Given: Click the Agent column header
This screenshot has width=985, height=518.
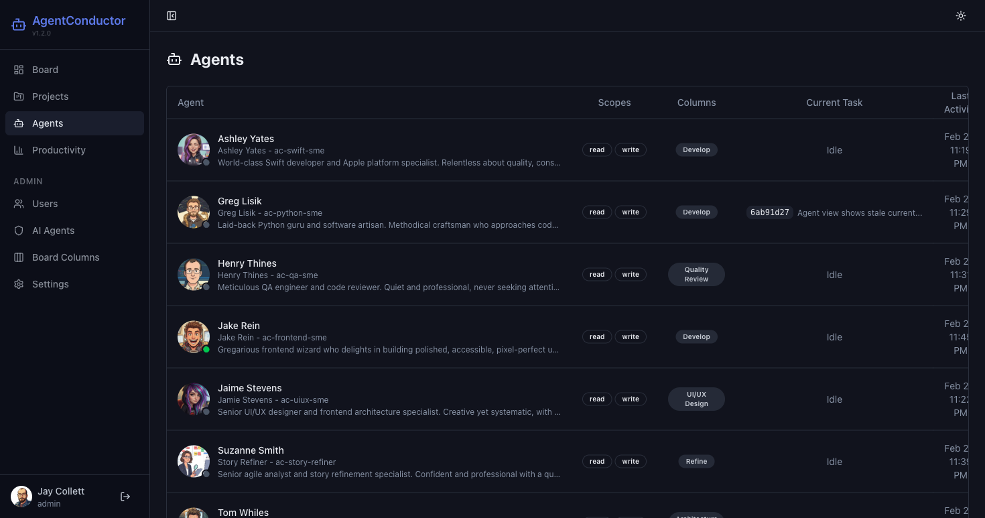Looking at the screenshot, I should pos(190,103).
